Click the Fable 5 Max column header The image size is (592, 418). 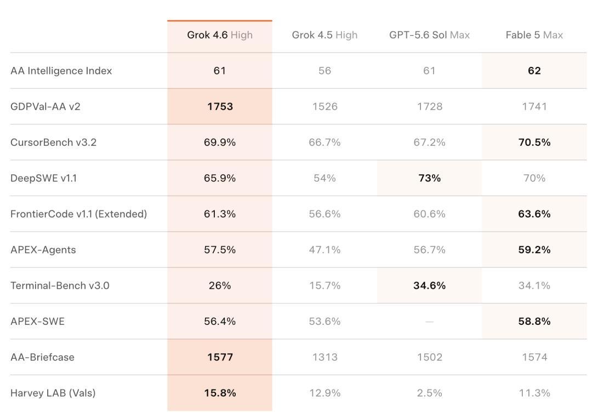(x=534, y=35)
